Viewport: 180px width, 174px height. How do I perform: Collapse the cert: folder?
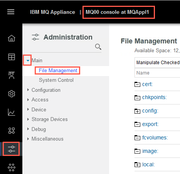137,85
